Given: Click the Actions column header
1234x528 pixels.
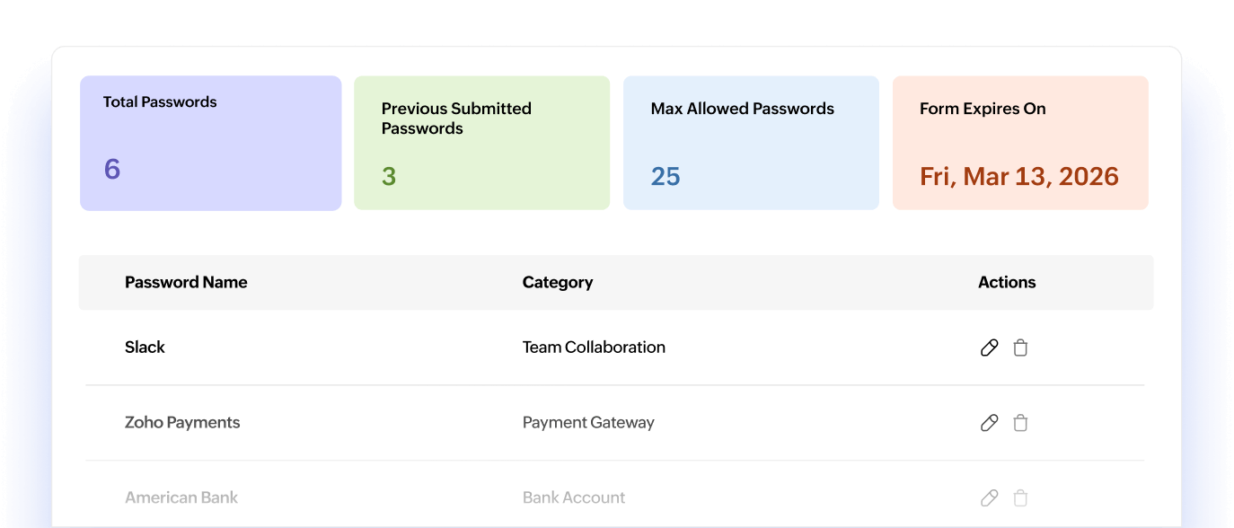Looking at the screenshot, I should tap(1007, 282).
